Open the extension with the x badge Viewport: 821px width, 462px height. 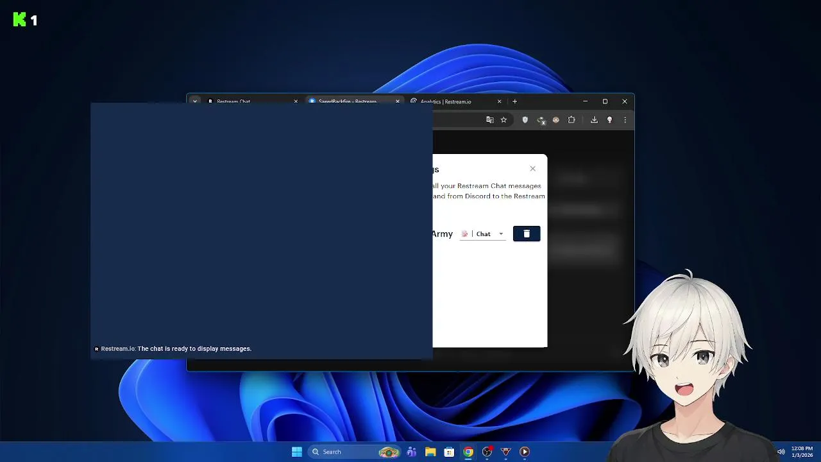pyautogui.click(x=541, y=120)
